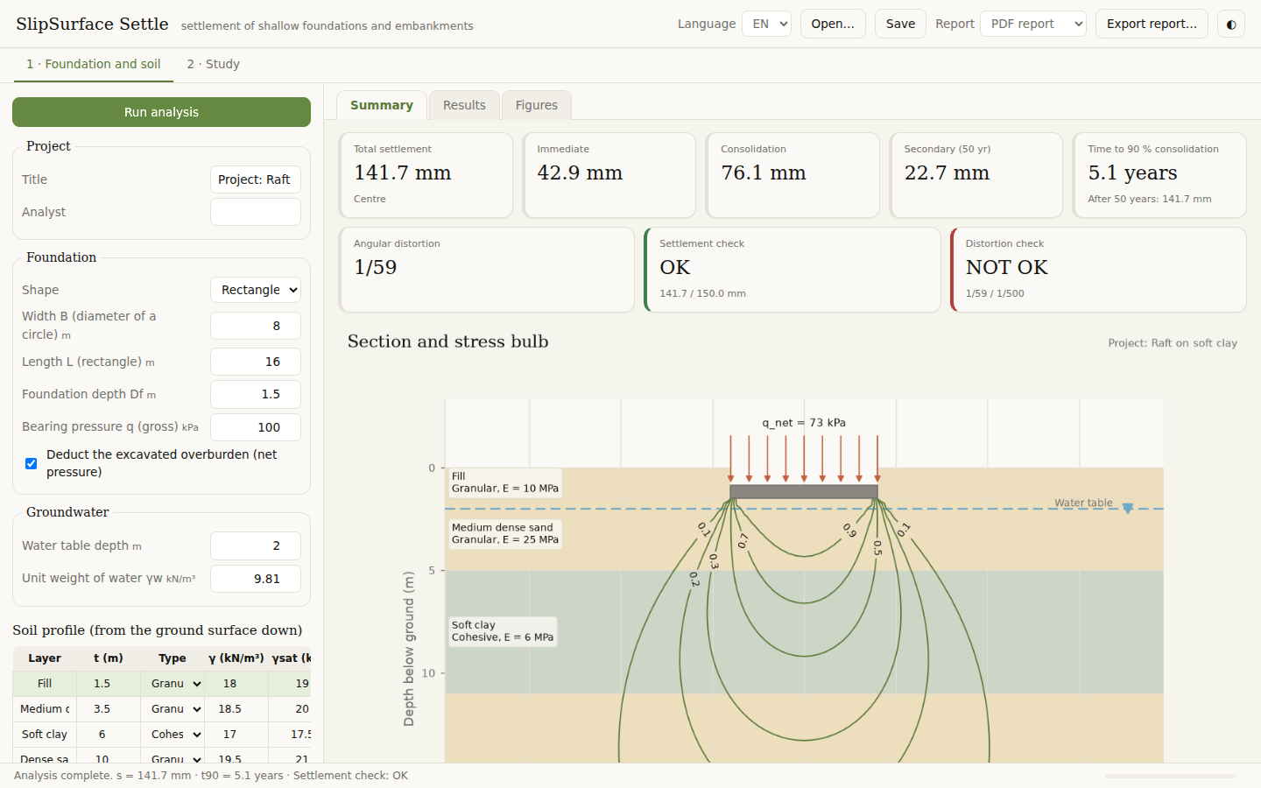Viewport: 1261px width, 788px height.
Task: Click the Open... button
Action: [x=833, y=24]
